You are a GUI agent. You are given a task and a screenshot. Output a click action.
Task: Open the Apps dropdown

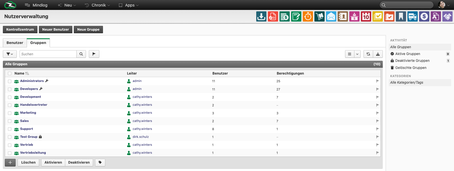pos(129,5)
